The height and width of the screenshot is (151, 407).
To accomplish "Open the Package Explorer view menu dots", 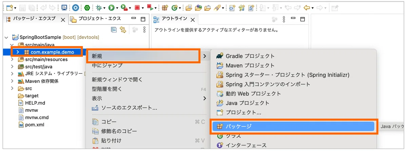I will [x=144, y=30].
